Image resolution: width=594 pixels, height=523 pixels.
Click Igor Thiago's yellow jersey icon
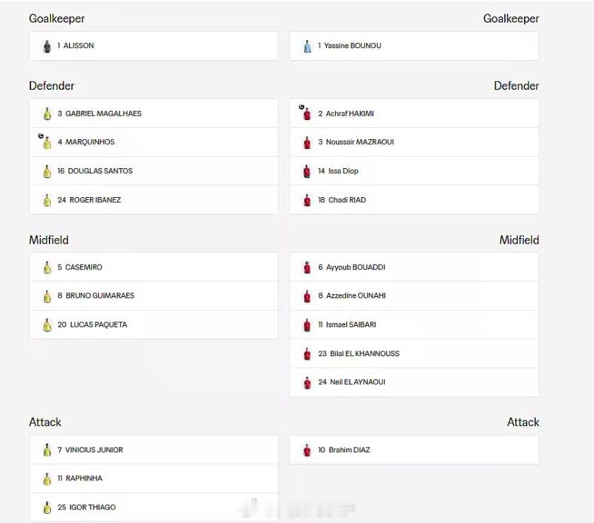(x=47, y=507)
